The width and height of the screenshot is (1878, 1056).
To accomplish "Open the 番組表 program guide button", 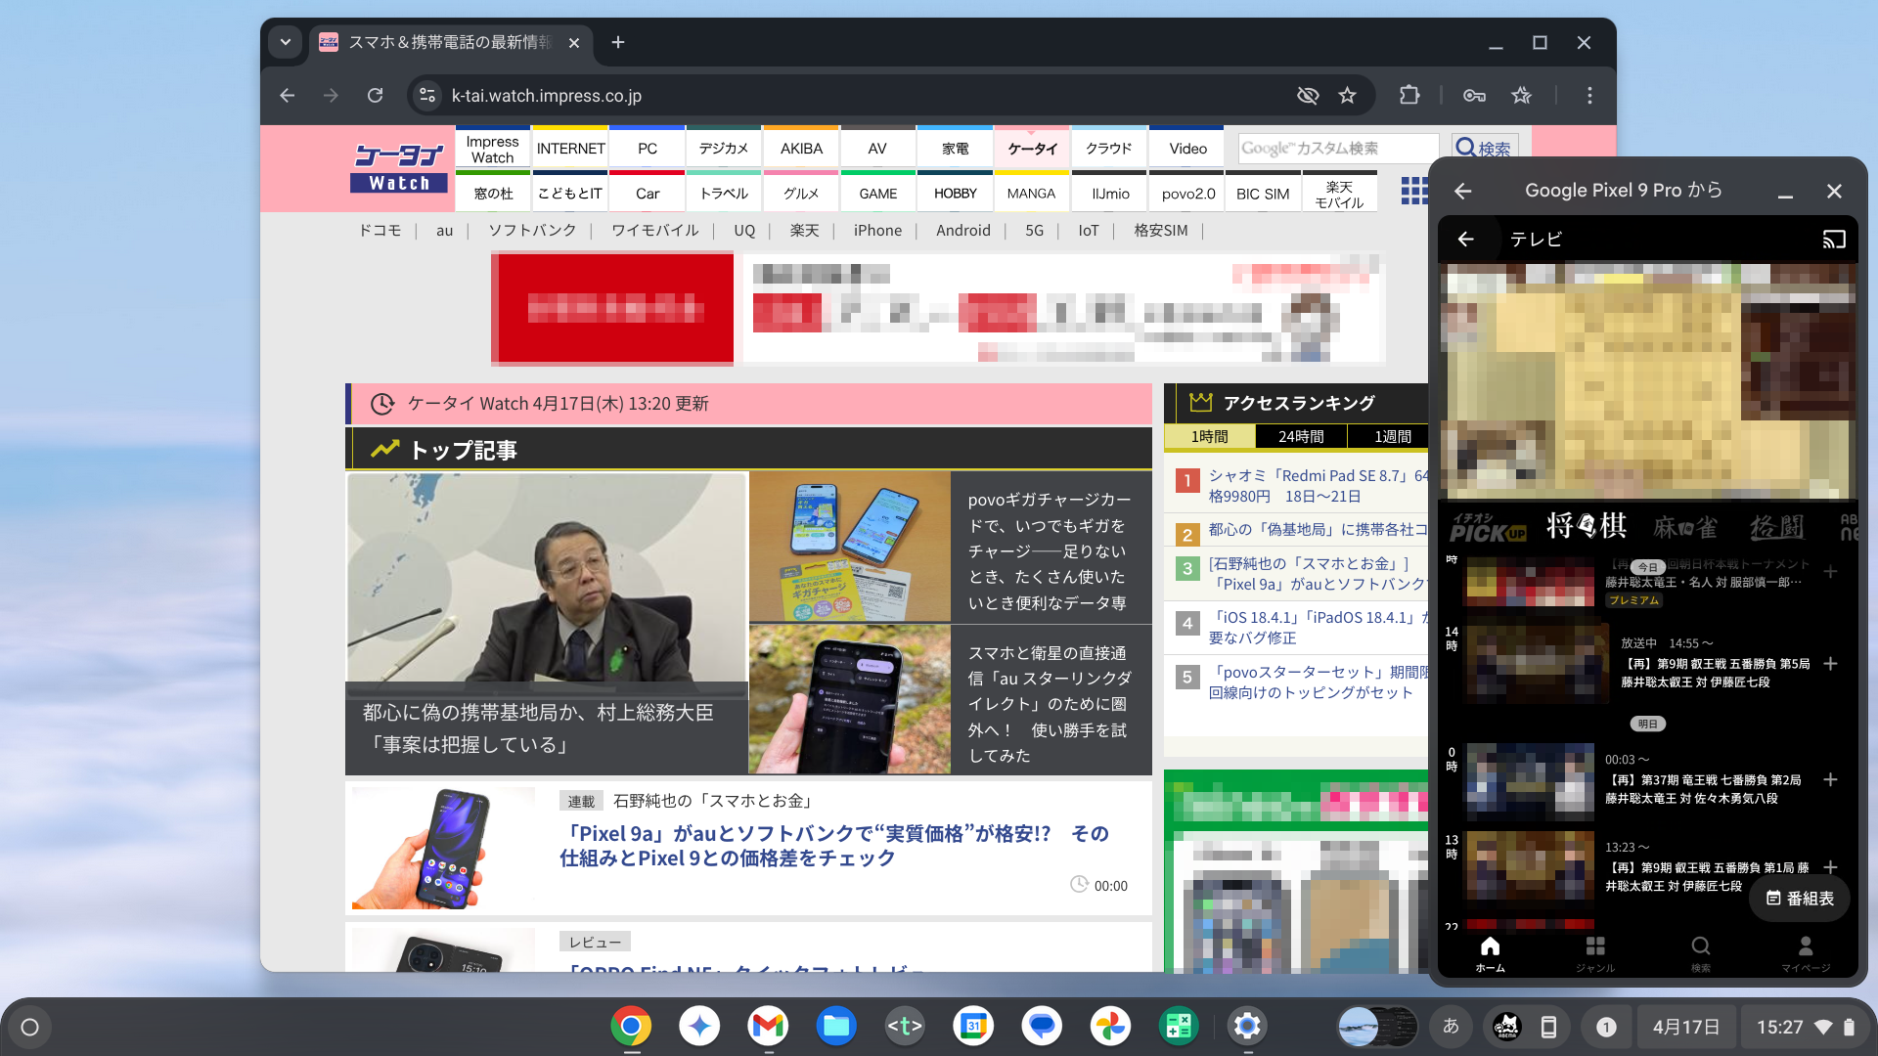I will [1800, 898].
